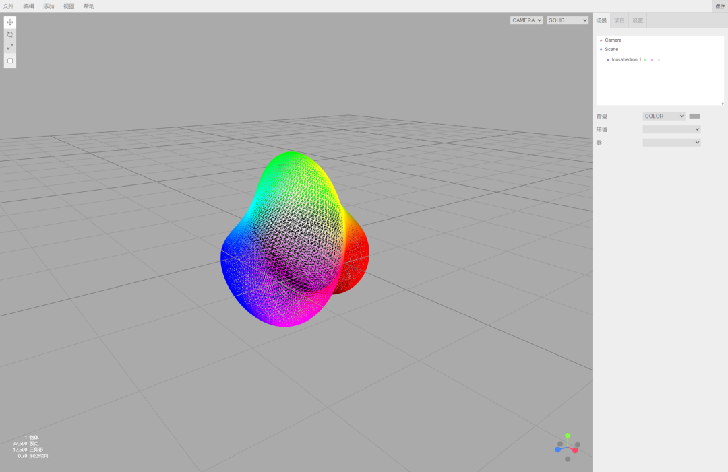Switch to the 项目 (Project) tab
Viewport: 728px width, 472px height.
pos(619,20)
